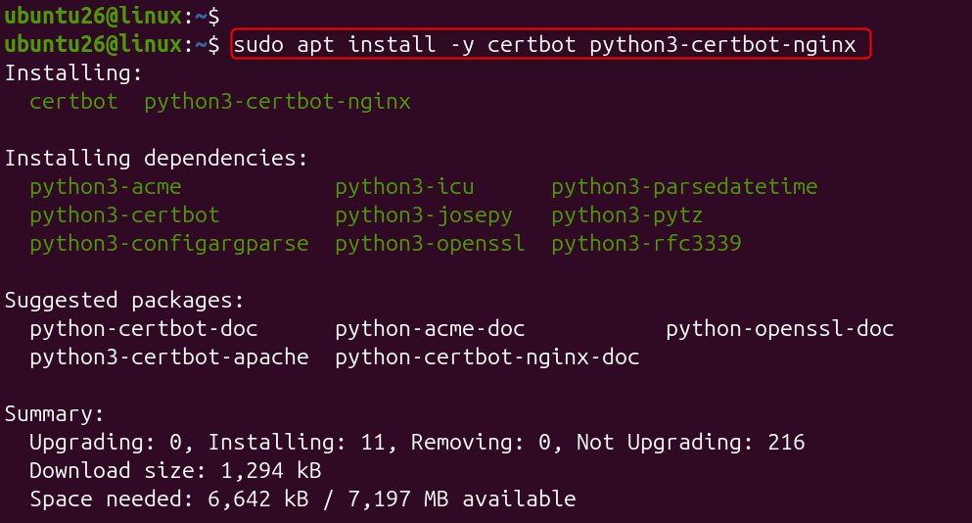
Task: Select the python3-openssl dependency
Action: pyautogui.click(x=431, y=245)
